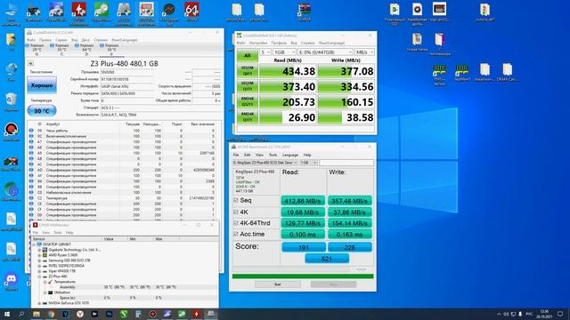Open taskbar search magnifier

coord(21,314)
